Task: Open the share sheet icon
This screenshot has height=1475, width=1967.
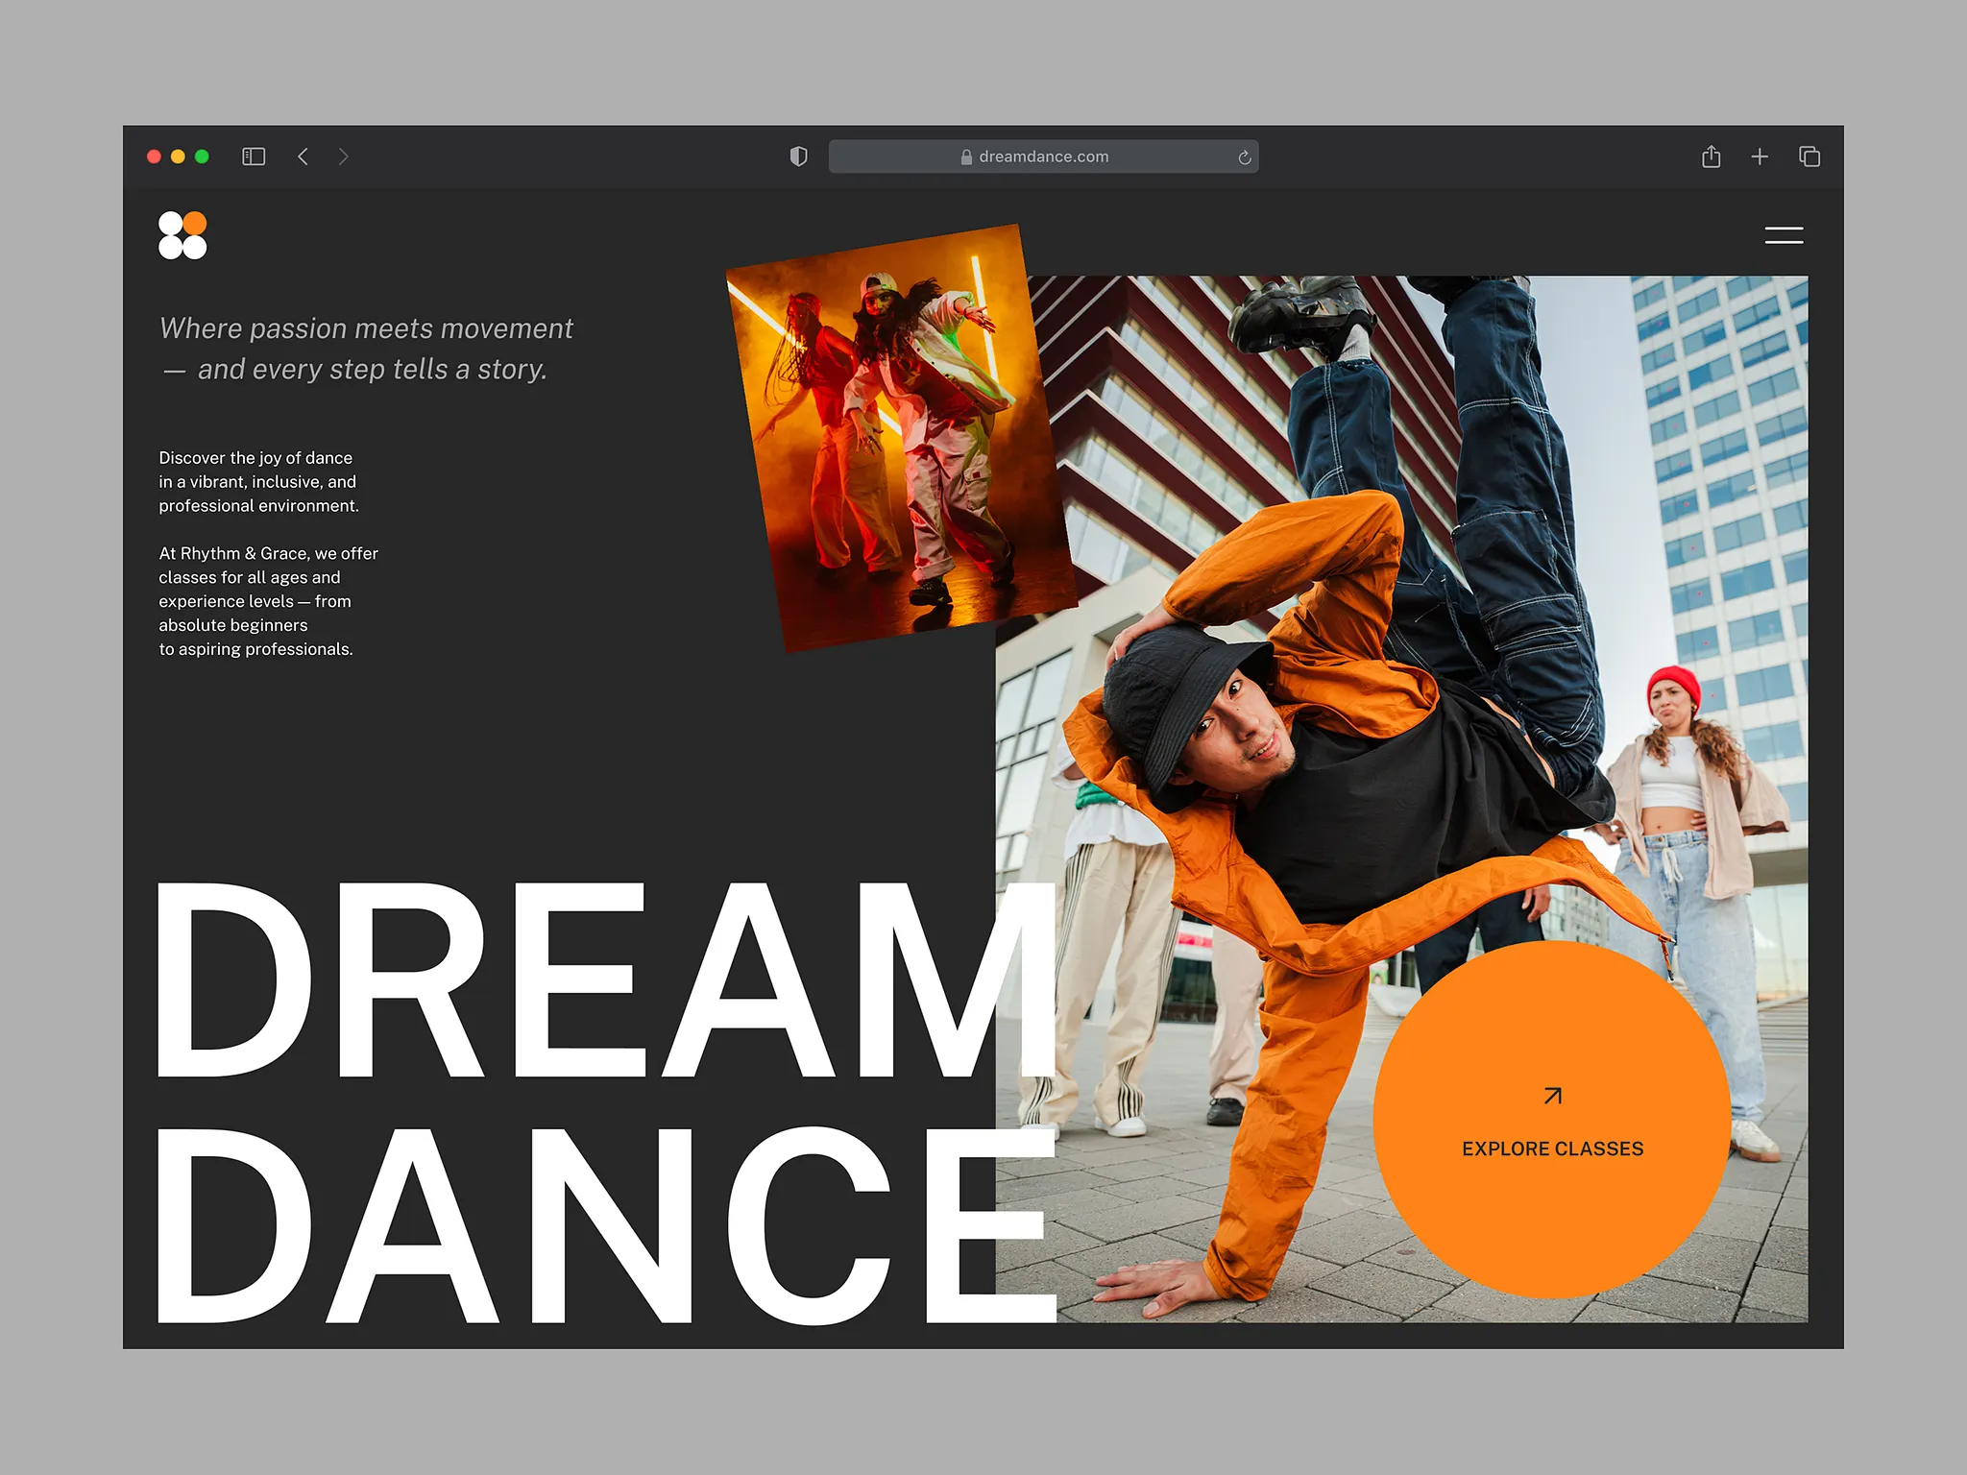Action: pos(1711,157)
